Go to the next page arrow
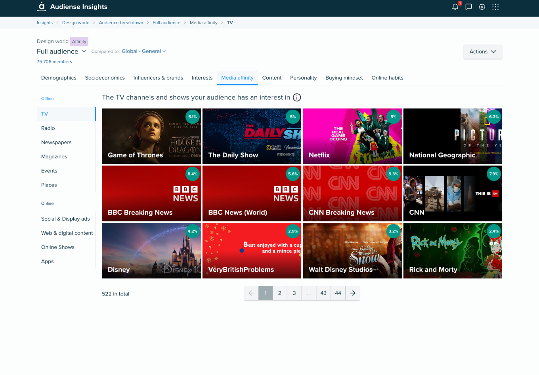Viewport: 539px width, 375px height. pos(353,293)
